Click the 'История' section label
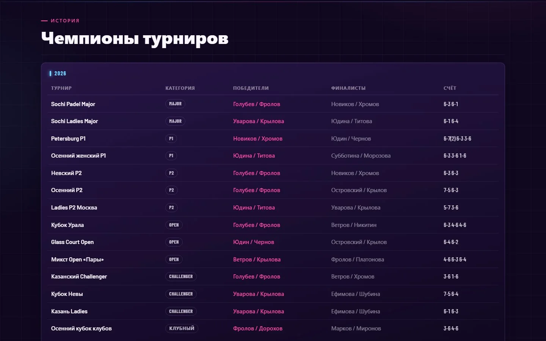Image resolution: width=546 pixels, height=341 pixels. click(65, 21)
